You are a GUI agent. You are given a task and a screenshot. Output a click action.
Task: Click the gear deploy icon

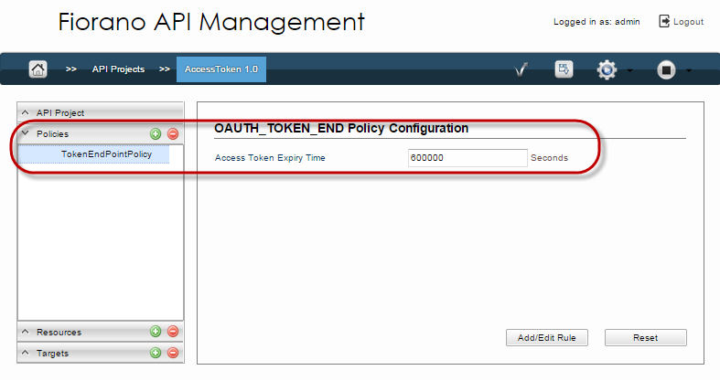[607, 69]
